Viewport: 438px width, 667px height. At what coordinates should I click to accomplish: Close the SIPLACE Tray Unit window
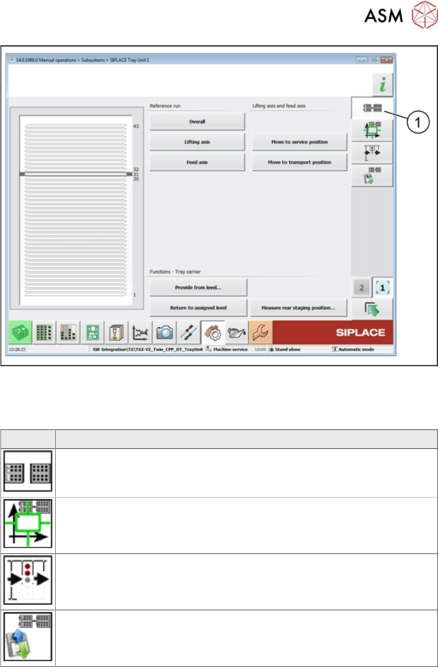386,60
